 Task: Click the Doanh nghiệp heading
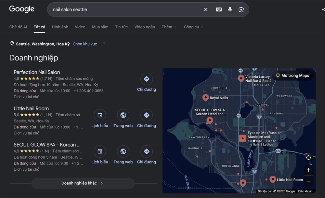[x=34, y=58]
